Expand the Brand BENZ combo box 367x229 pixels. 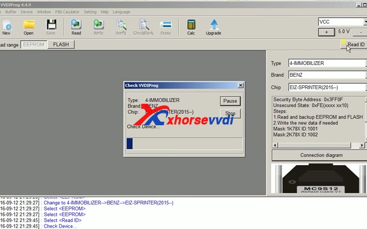click(x=327, y=75)
